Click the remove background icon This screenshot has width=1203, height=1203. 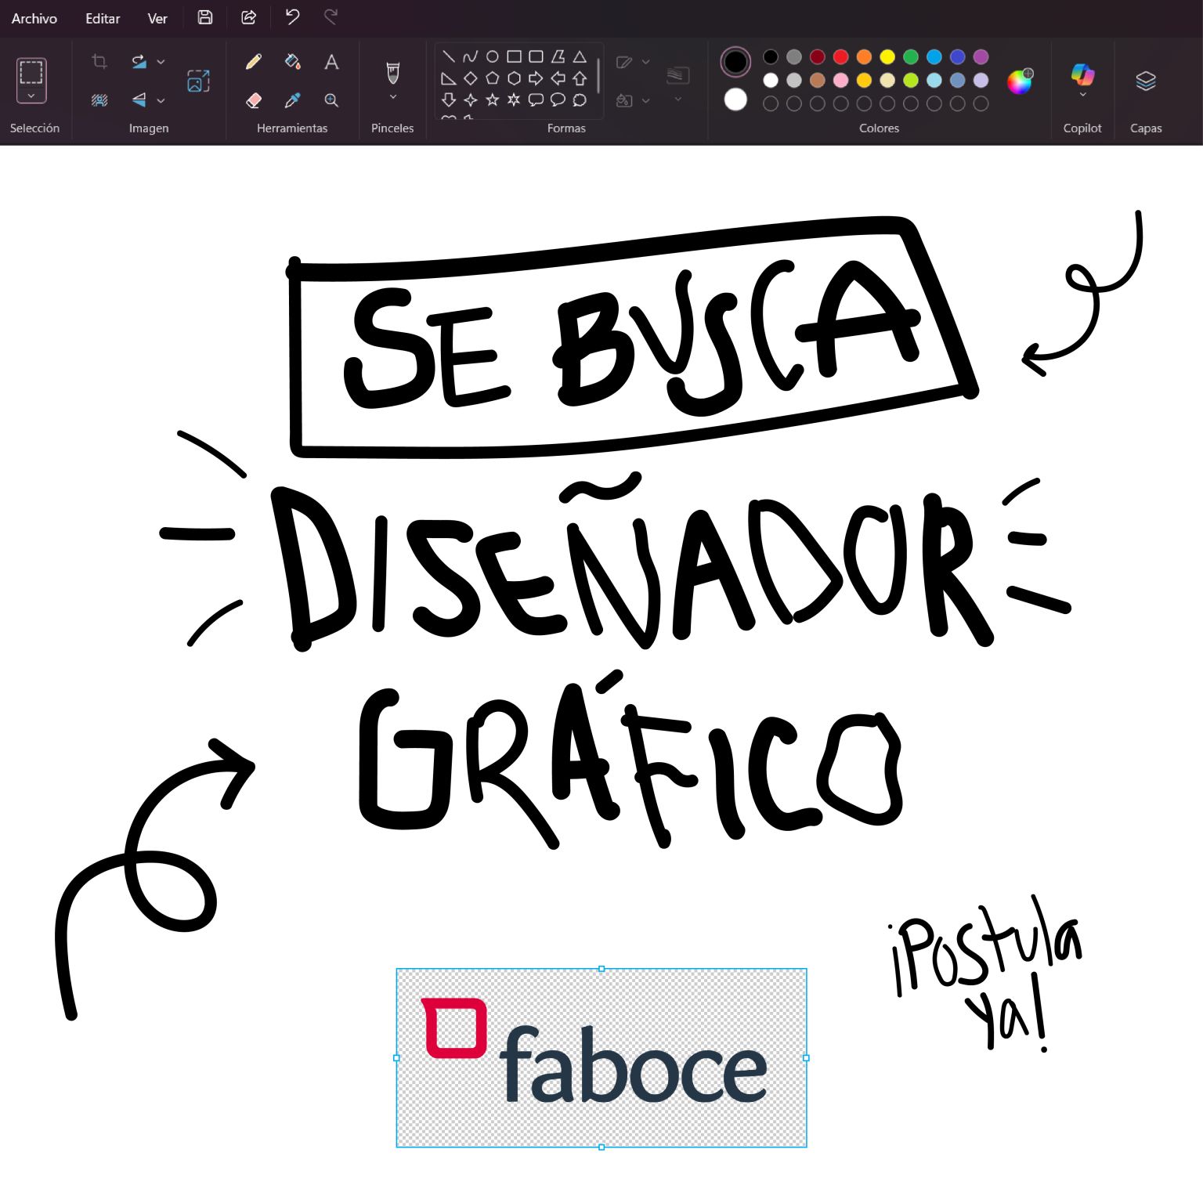pos(99,100)
